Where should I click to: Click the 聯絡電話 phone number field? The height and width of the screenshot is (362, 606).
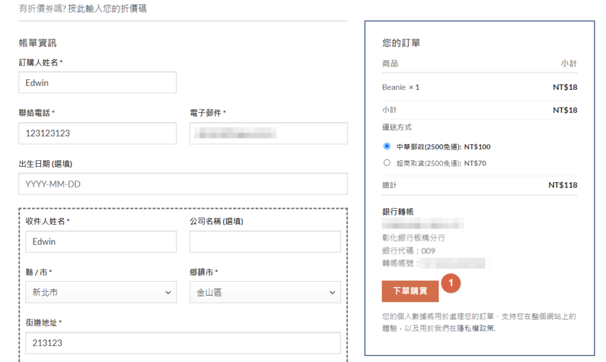[98, 133]
